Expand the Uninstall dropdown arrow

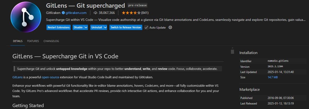pos(105,27)
